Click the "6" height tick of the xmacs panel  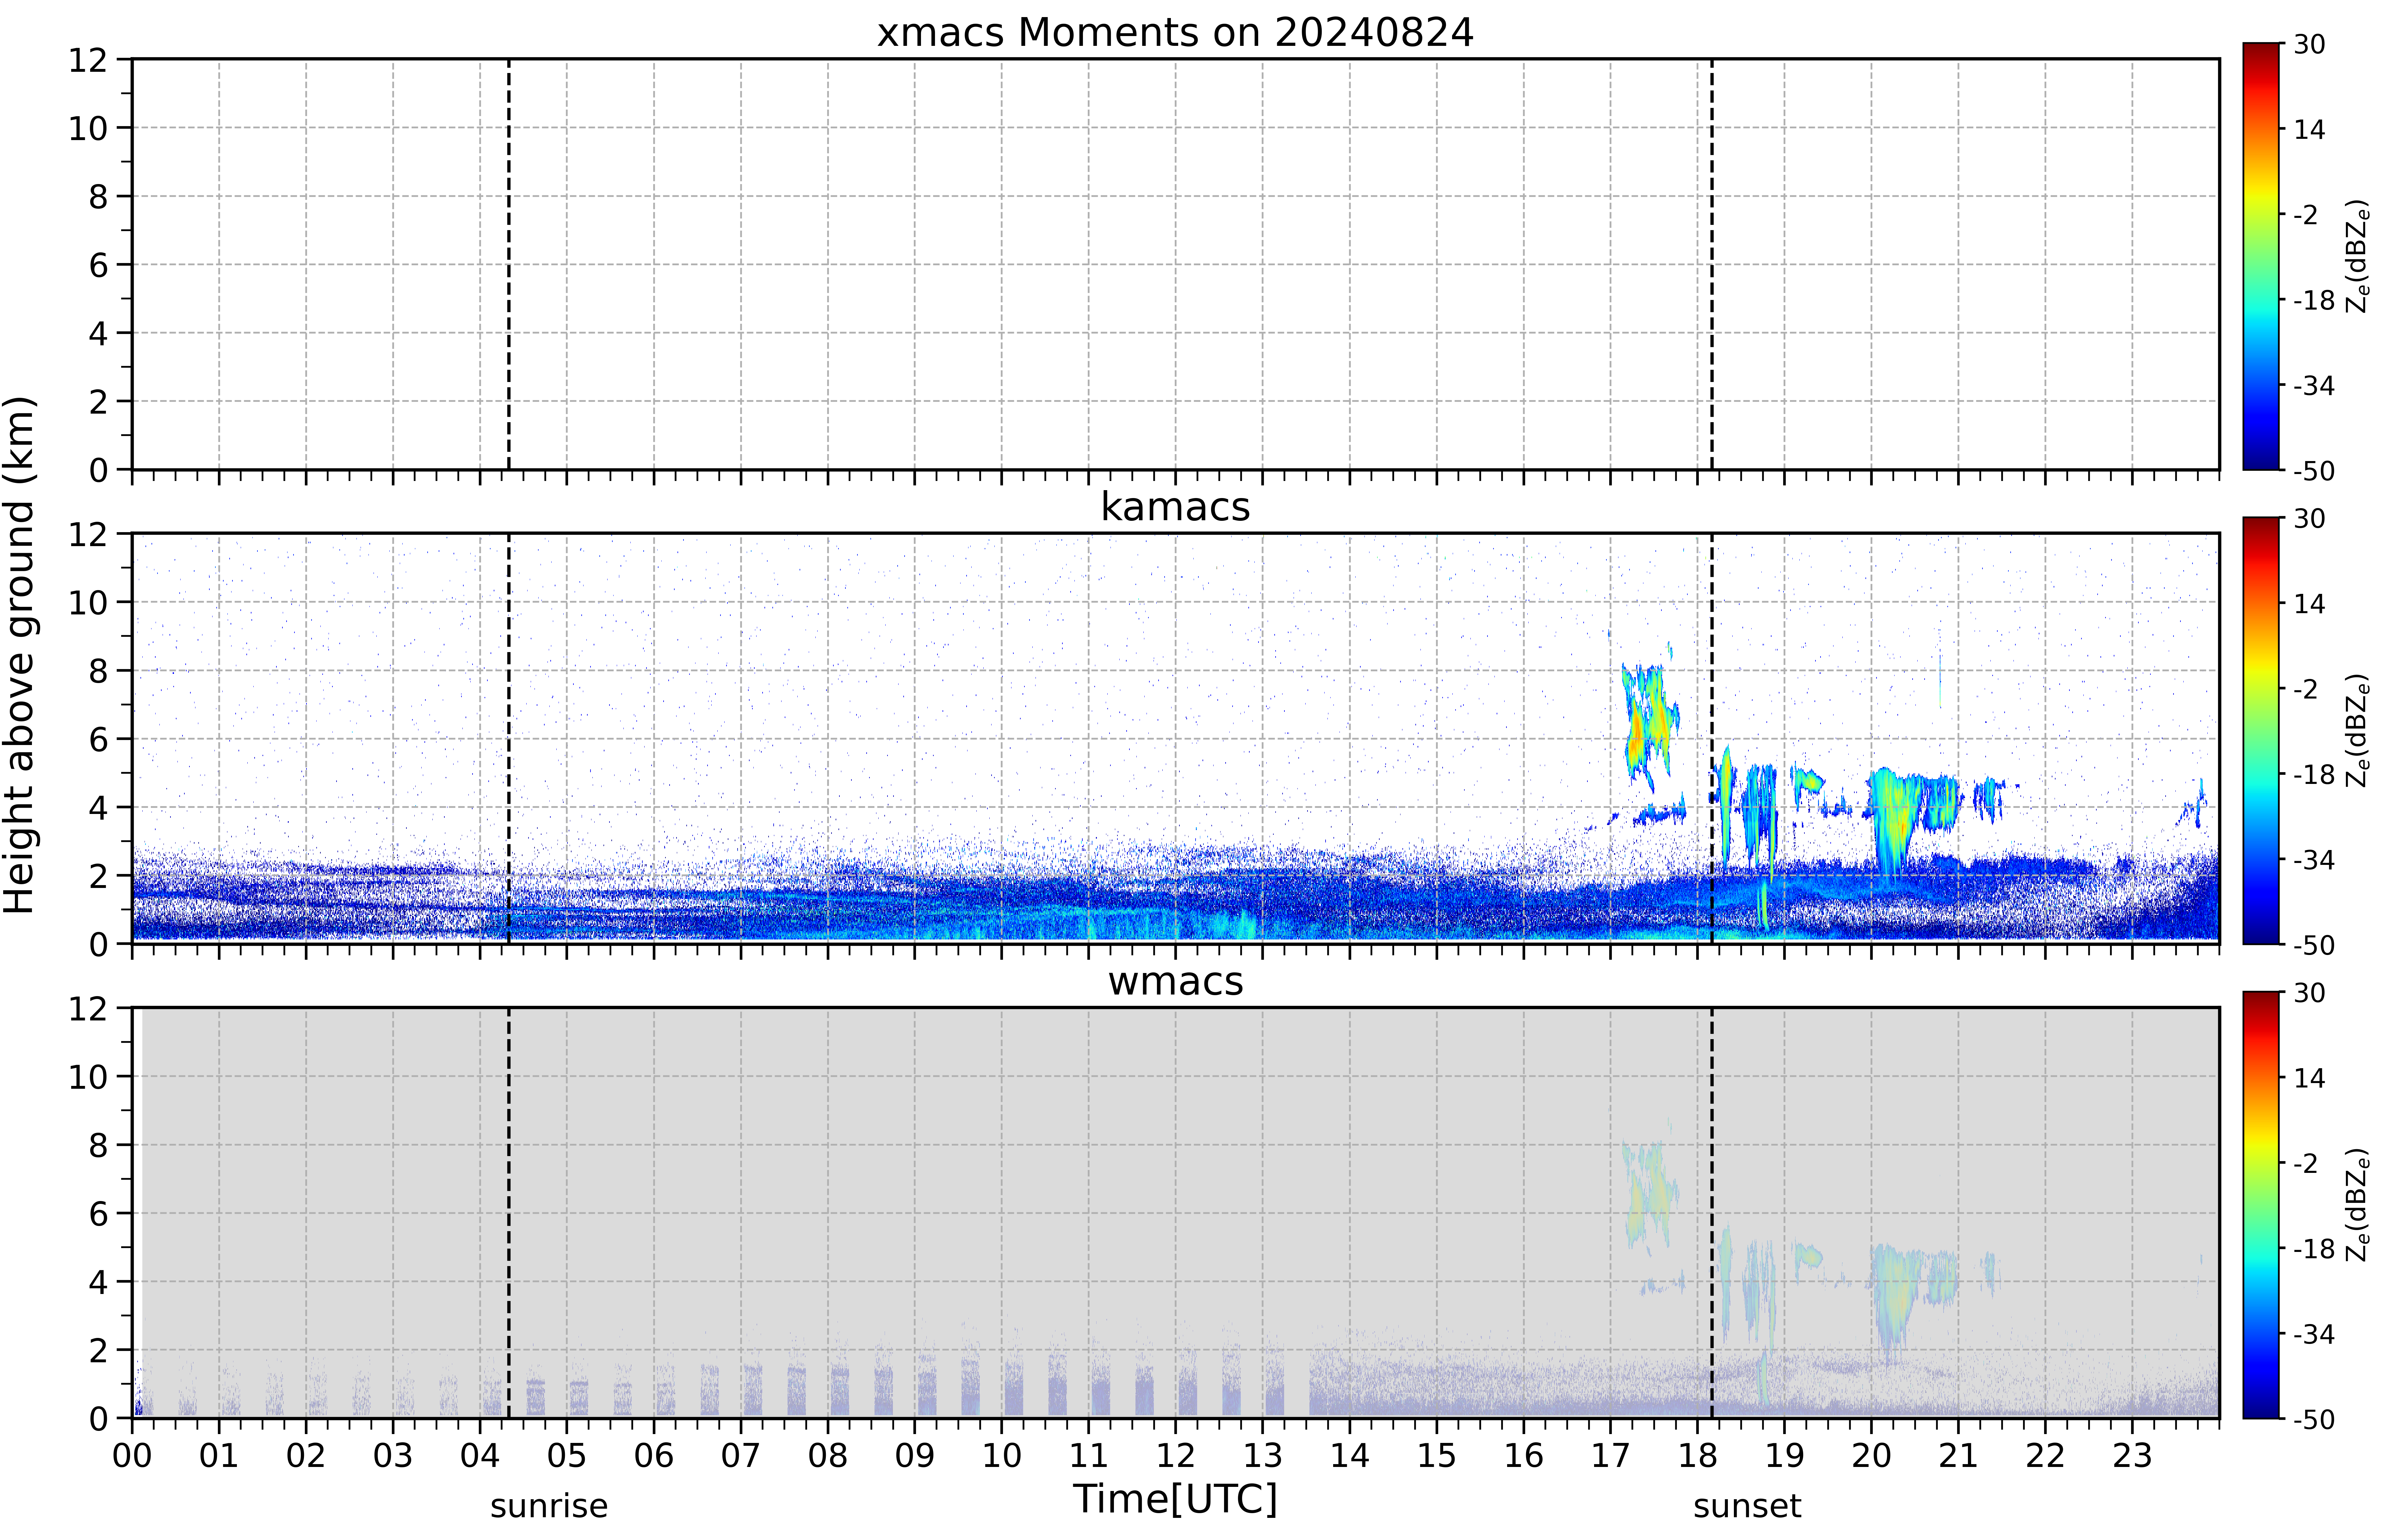[98, 265]
